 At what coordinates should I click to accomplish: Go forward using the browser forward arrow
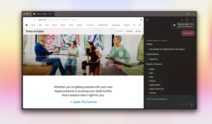click(x=30, y=20)
